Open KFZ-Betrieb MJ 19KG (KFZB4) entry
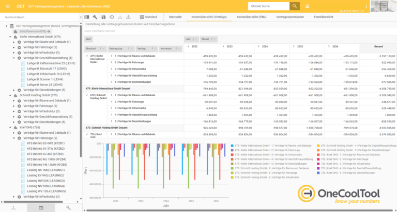The image size is (397, 212). click(x=47, y=160)
